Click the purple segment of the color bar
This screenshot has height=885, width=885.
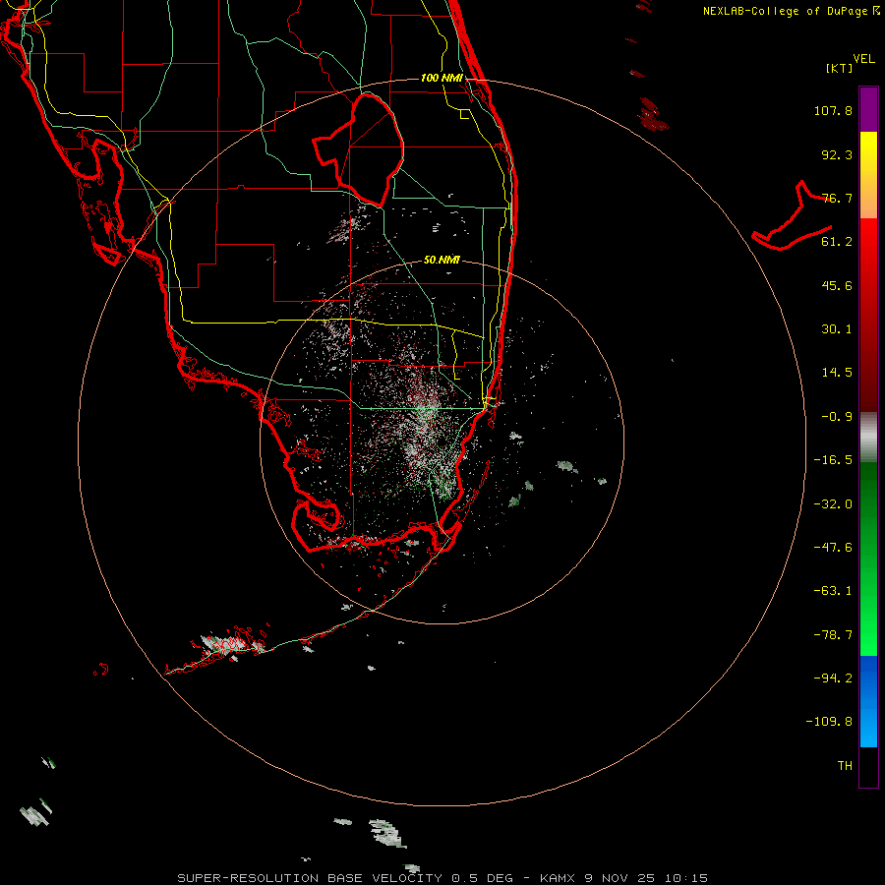click(x=868, y=109)
